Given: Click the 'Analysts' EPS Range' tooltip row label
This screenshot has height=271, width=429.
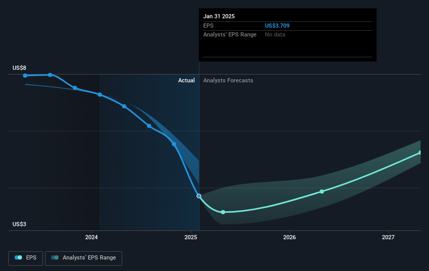Looking at the screenshot, I should tap(230, 35).
